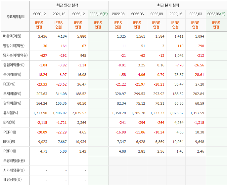
Task: Click annual net income value 945
Action: pyautogui.click(x=83, y=56)
